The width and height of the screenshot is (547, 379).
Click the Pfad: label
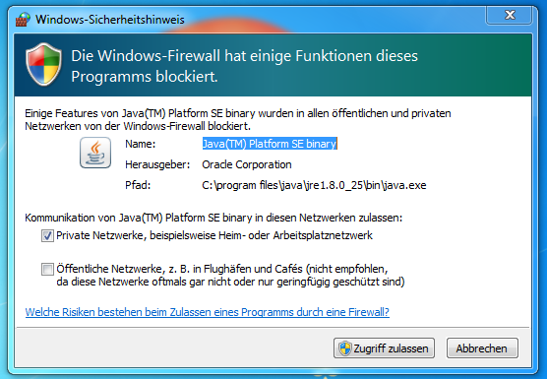(x=138, y=185)
